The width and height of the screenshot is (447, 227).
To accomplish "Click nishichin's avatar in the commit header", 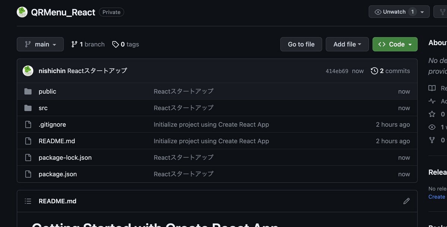I will tap(28, 71).
